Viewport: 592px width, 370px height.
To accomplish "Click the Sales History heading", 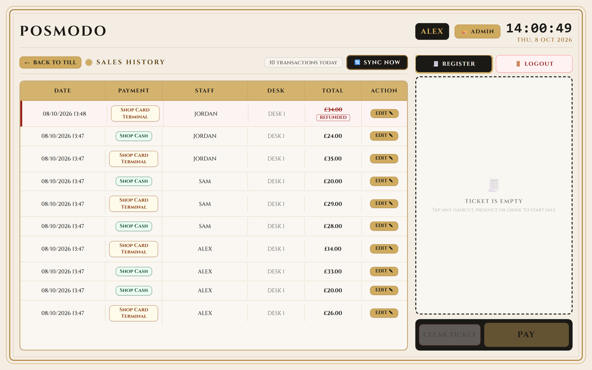I will tap(131, 62).
